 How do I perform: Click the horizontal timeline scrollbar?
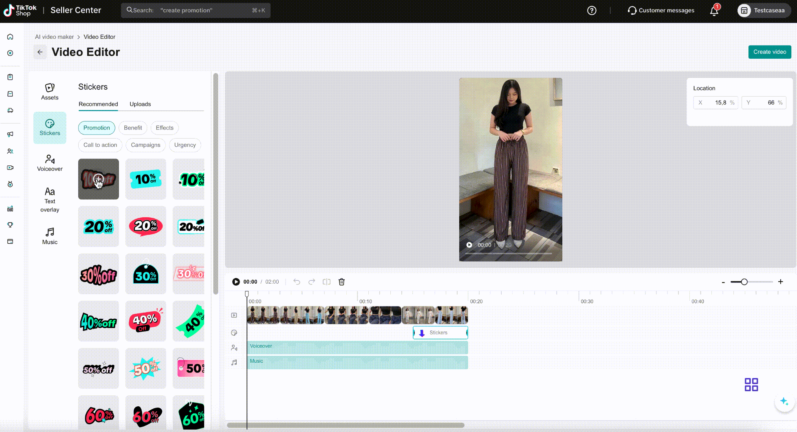point(346,425)
